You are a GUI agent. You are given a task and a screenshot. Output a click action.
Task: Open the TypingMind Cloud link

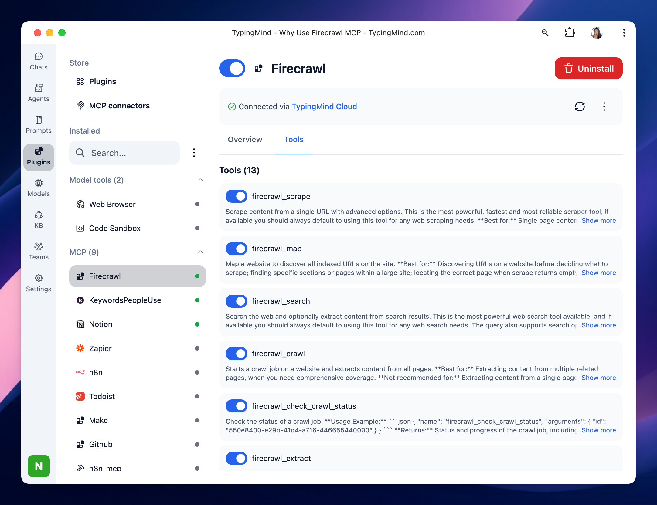(324, 107)
